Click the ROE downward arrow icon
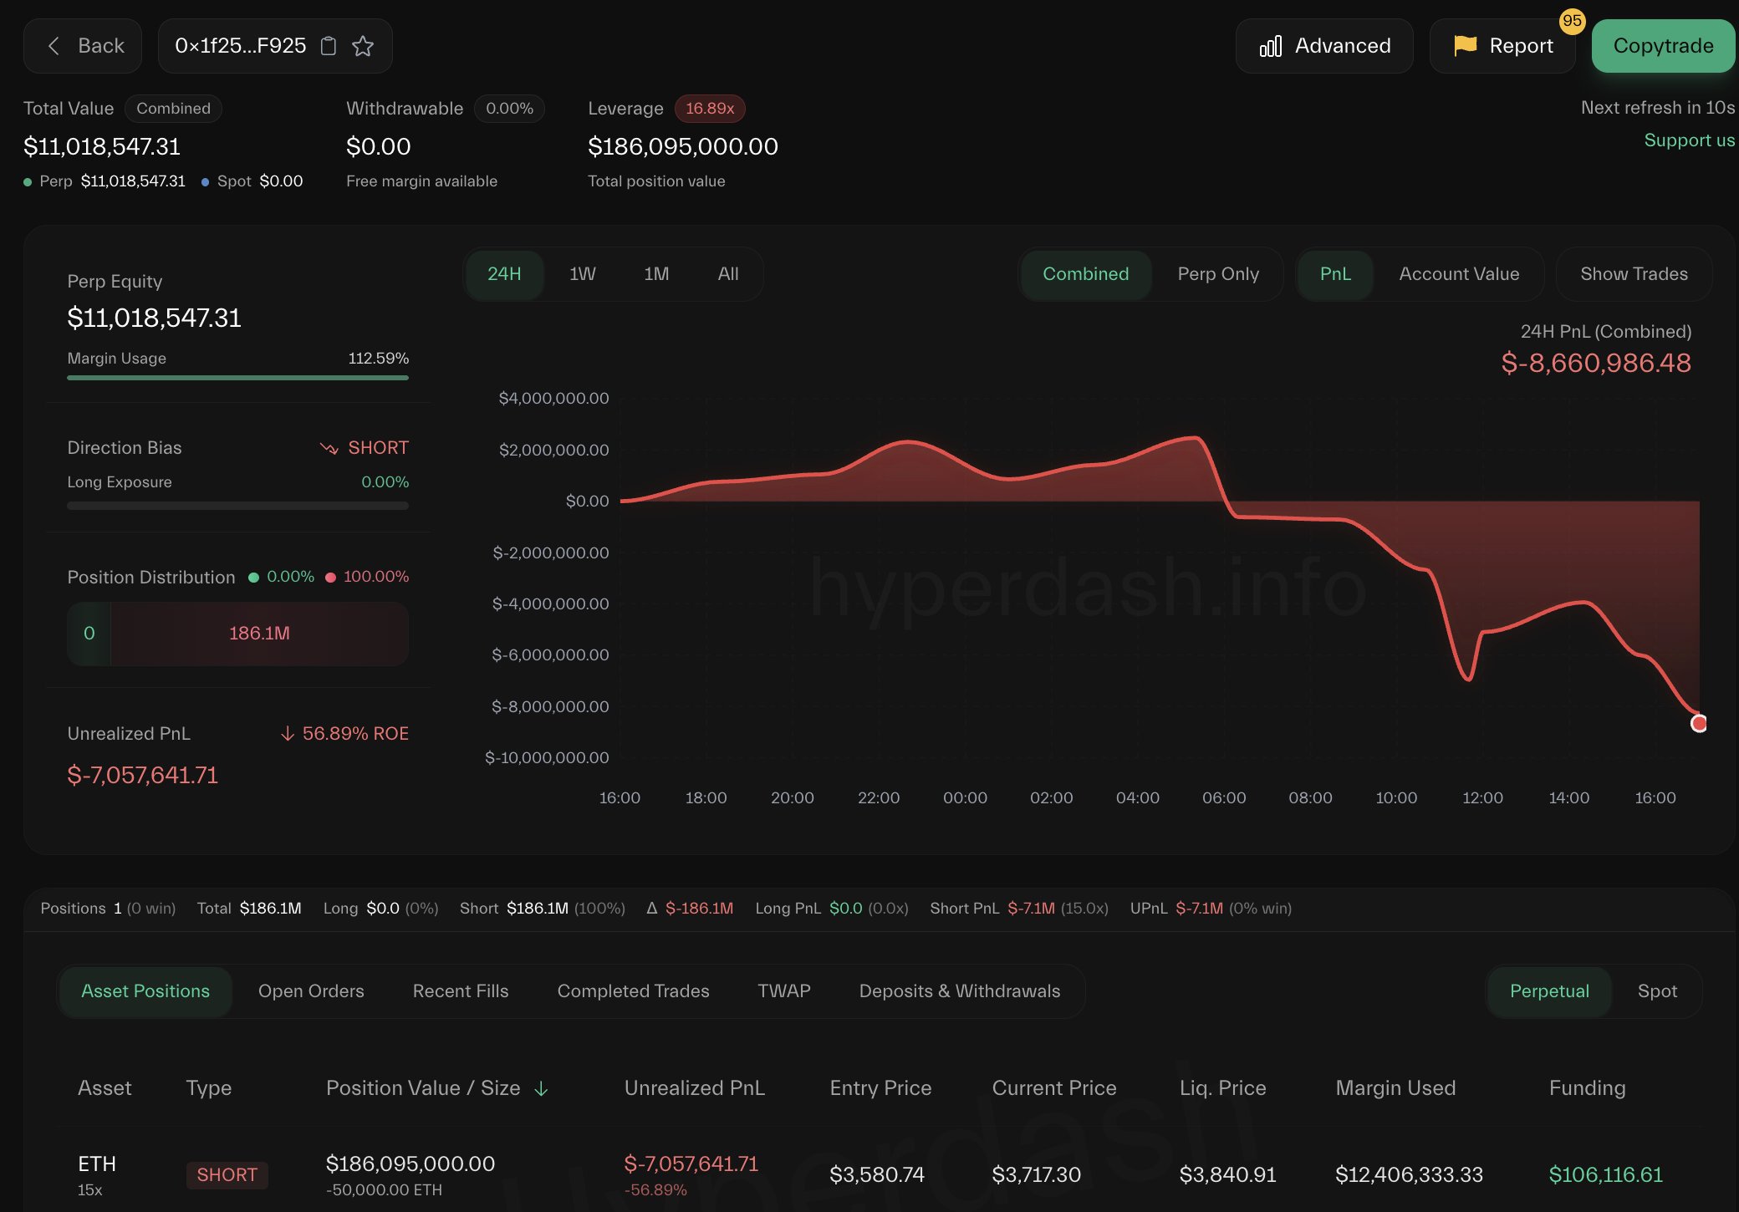 (288, 733)
